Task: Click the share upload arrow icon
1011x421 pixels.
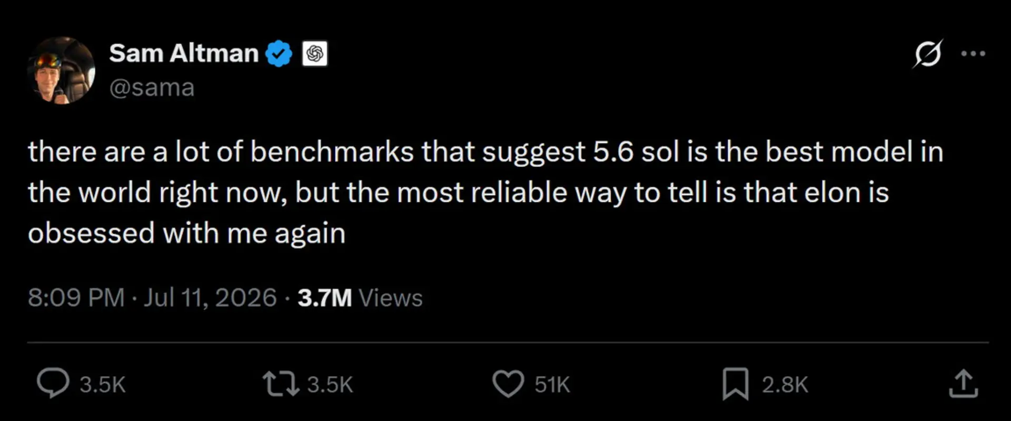Action: point(964,383)
